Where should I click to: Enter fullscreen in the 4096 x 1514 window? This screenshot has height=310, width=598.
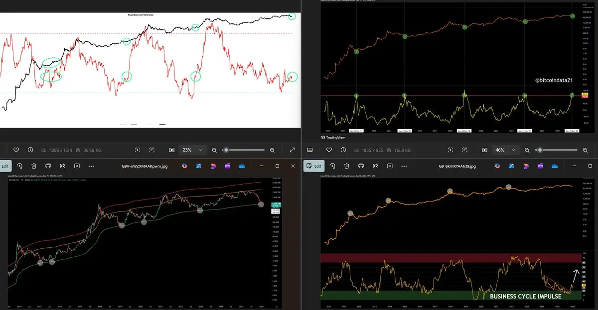(x=292, y=150)
